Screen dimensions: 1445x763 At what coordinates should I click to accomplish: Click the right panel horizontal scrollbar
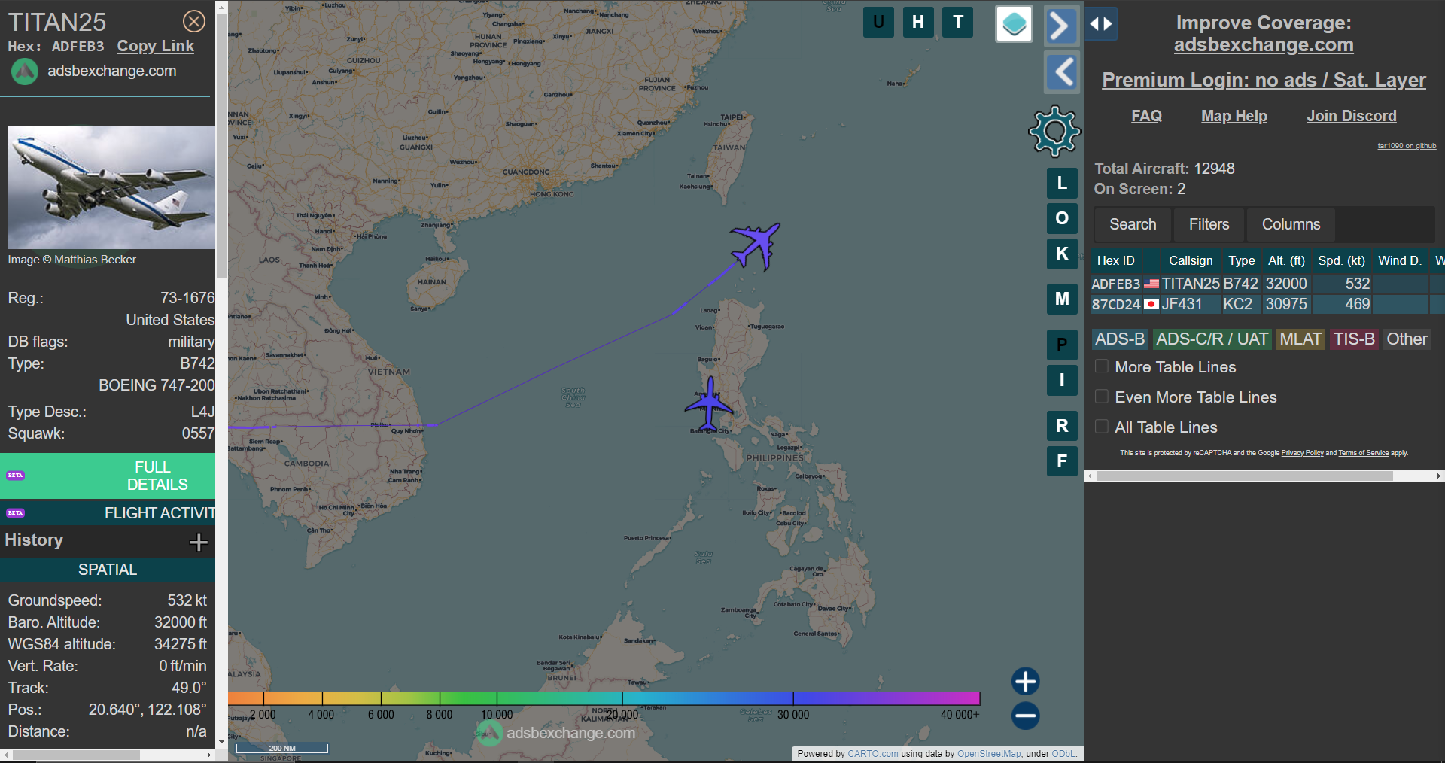point(1244,476)
